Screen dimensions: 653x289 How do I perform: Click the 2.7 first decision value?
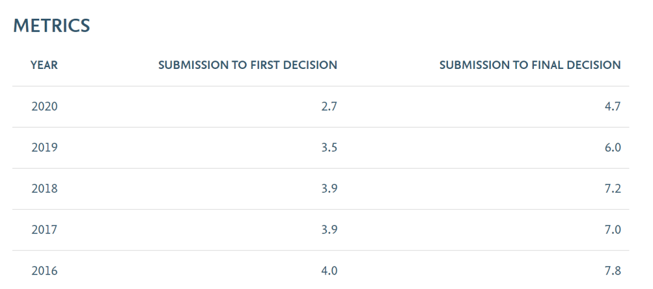[329, 107]
